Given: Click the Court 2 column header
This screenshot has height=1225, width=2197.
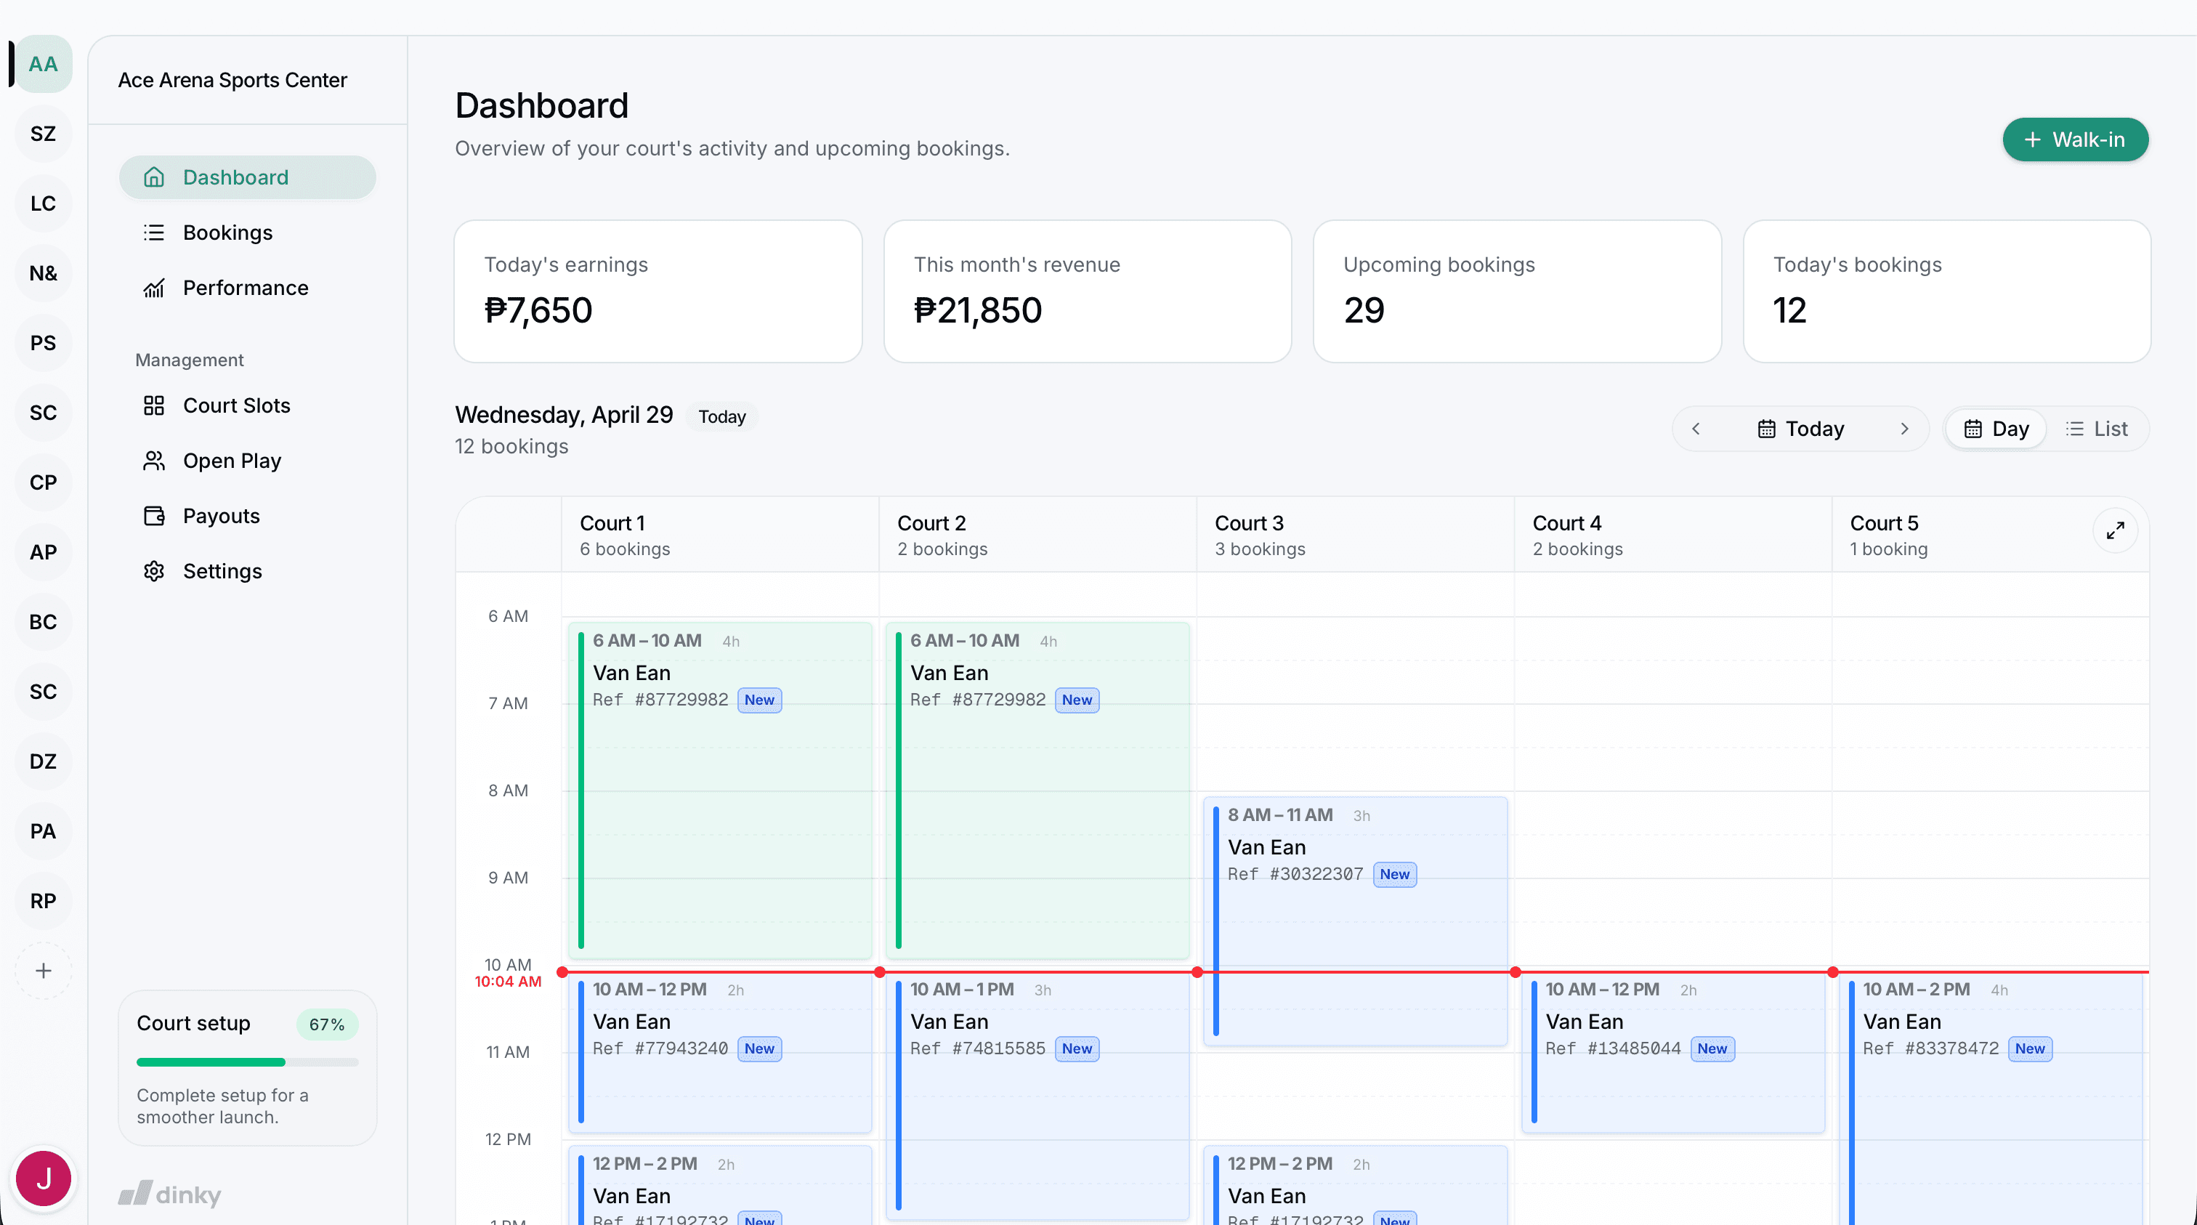Looking at the screenshot, I should (1037, 535).
